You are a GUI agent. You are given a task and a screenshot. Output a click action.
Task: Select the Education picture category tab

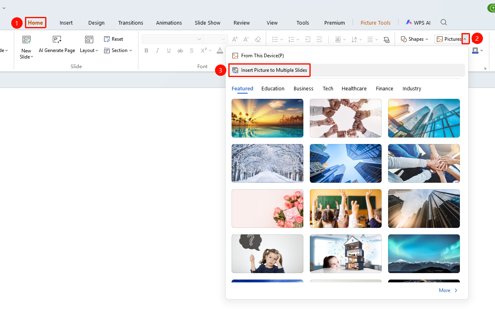pos(273,89)
